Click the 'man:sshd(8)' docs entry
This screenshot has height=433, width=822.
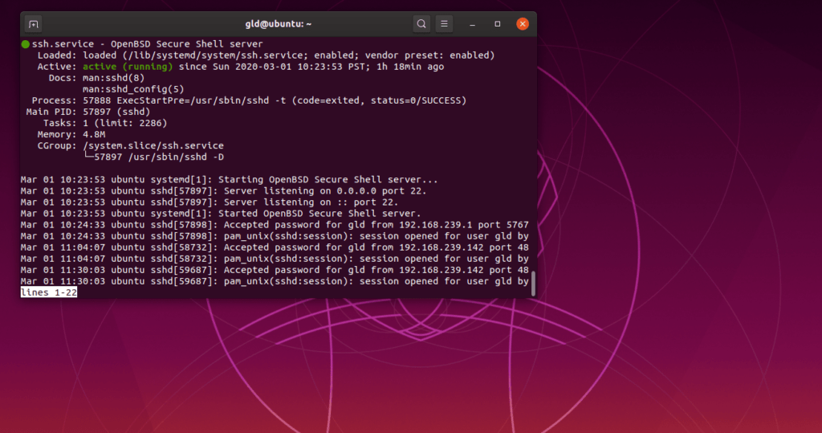[x=113, y=78]
